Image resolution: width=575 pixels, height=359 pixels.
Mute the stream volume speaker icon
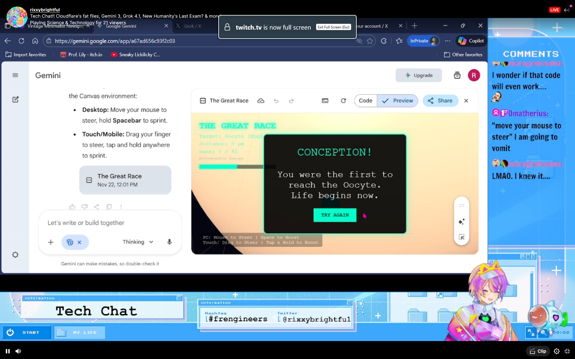18,351
